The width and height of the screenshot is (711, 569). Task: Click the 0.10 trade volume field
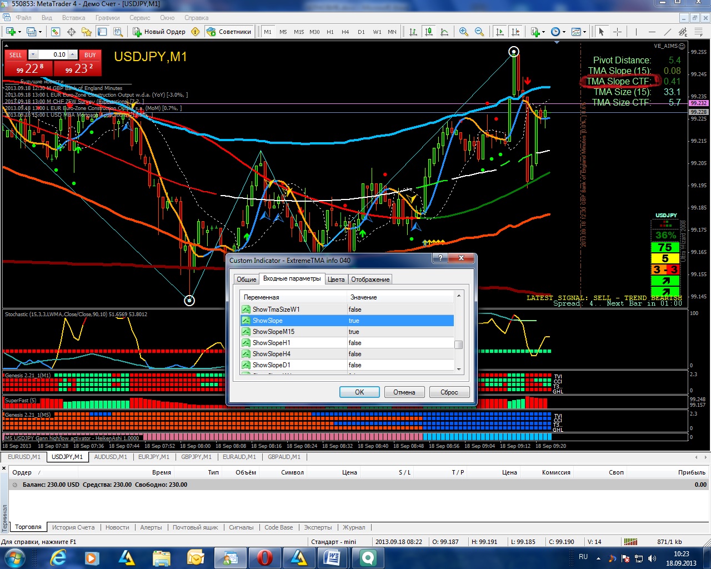point(52,54)
